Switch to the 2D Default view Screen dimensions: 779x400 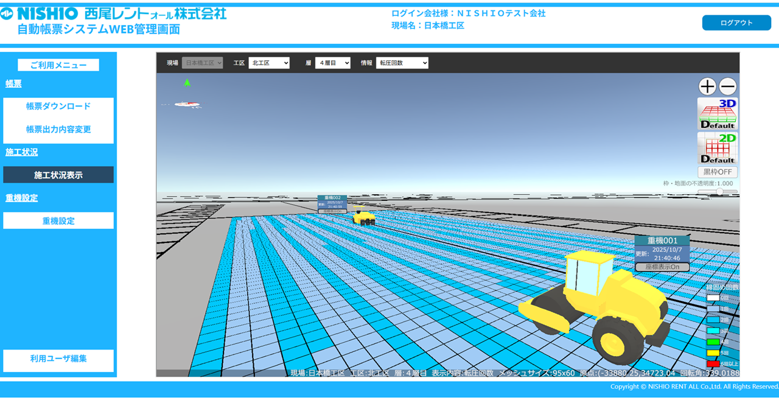point(718,148)
